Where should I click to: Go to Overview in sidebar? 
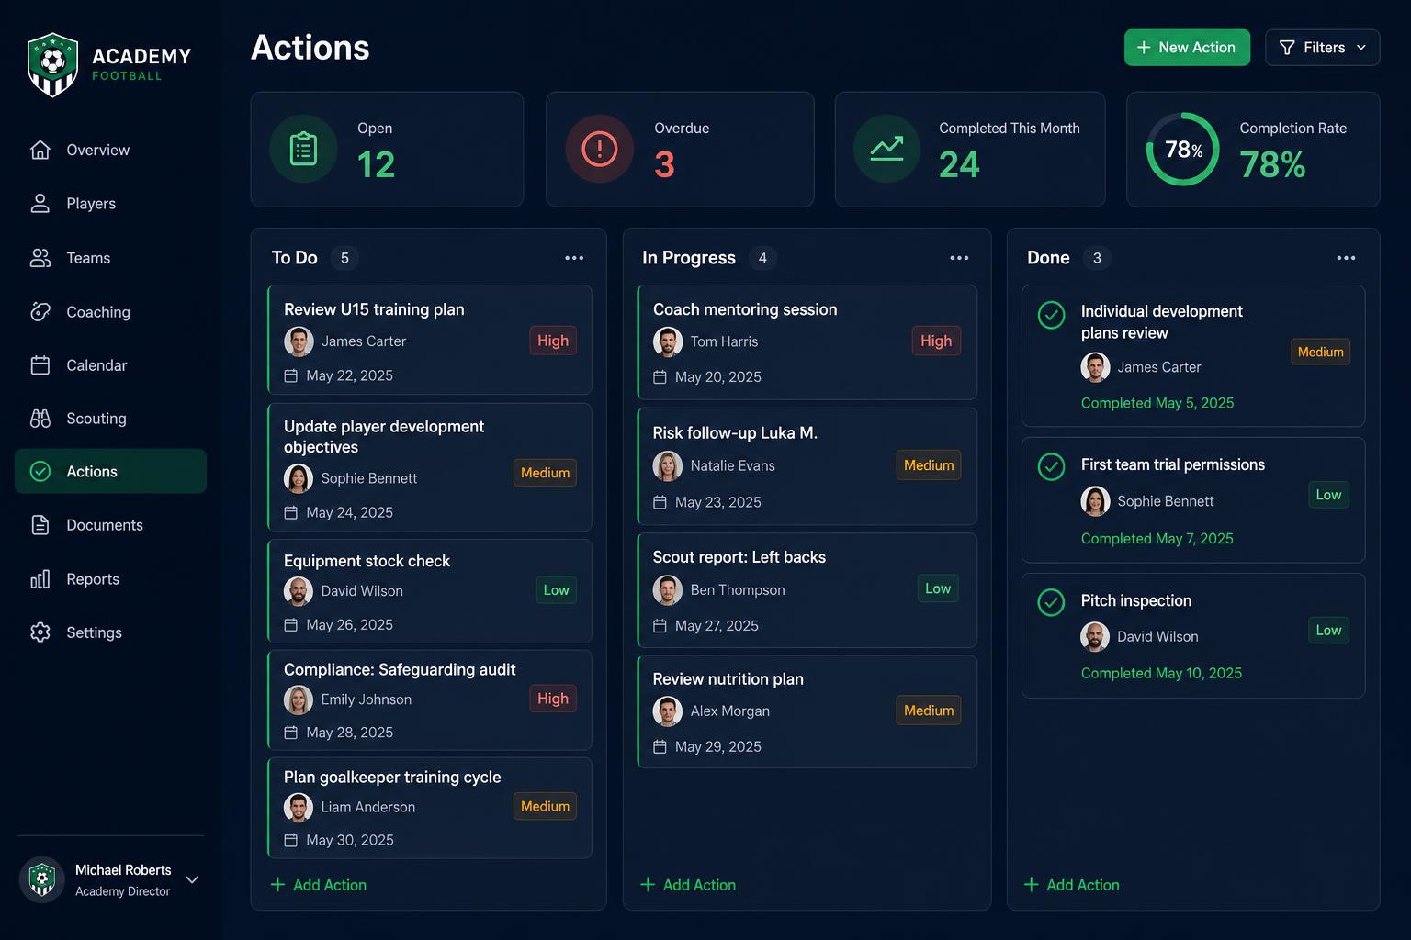(110, 150)
